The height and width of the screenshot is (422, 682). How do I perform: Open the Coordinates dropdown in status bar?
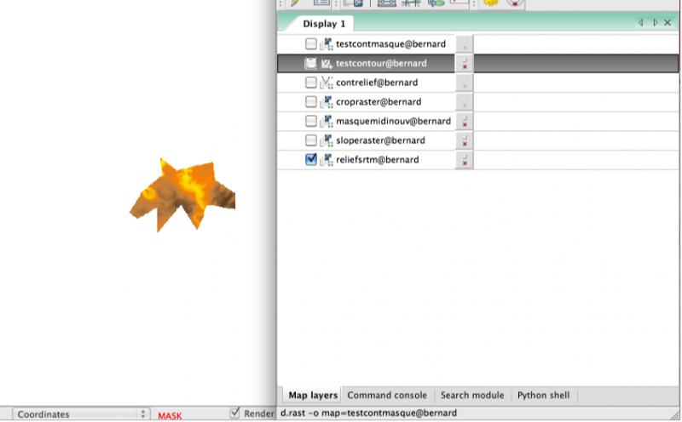coord(80,414)
